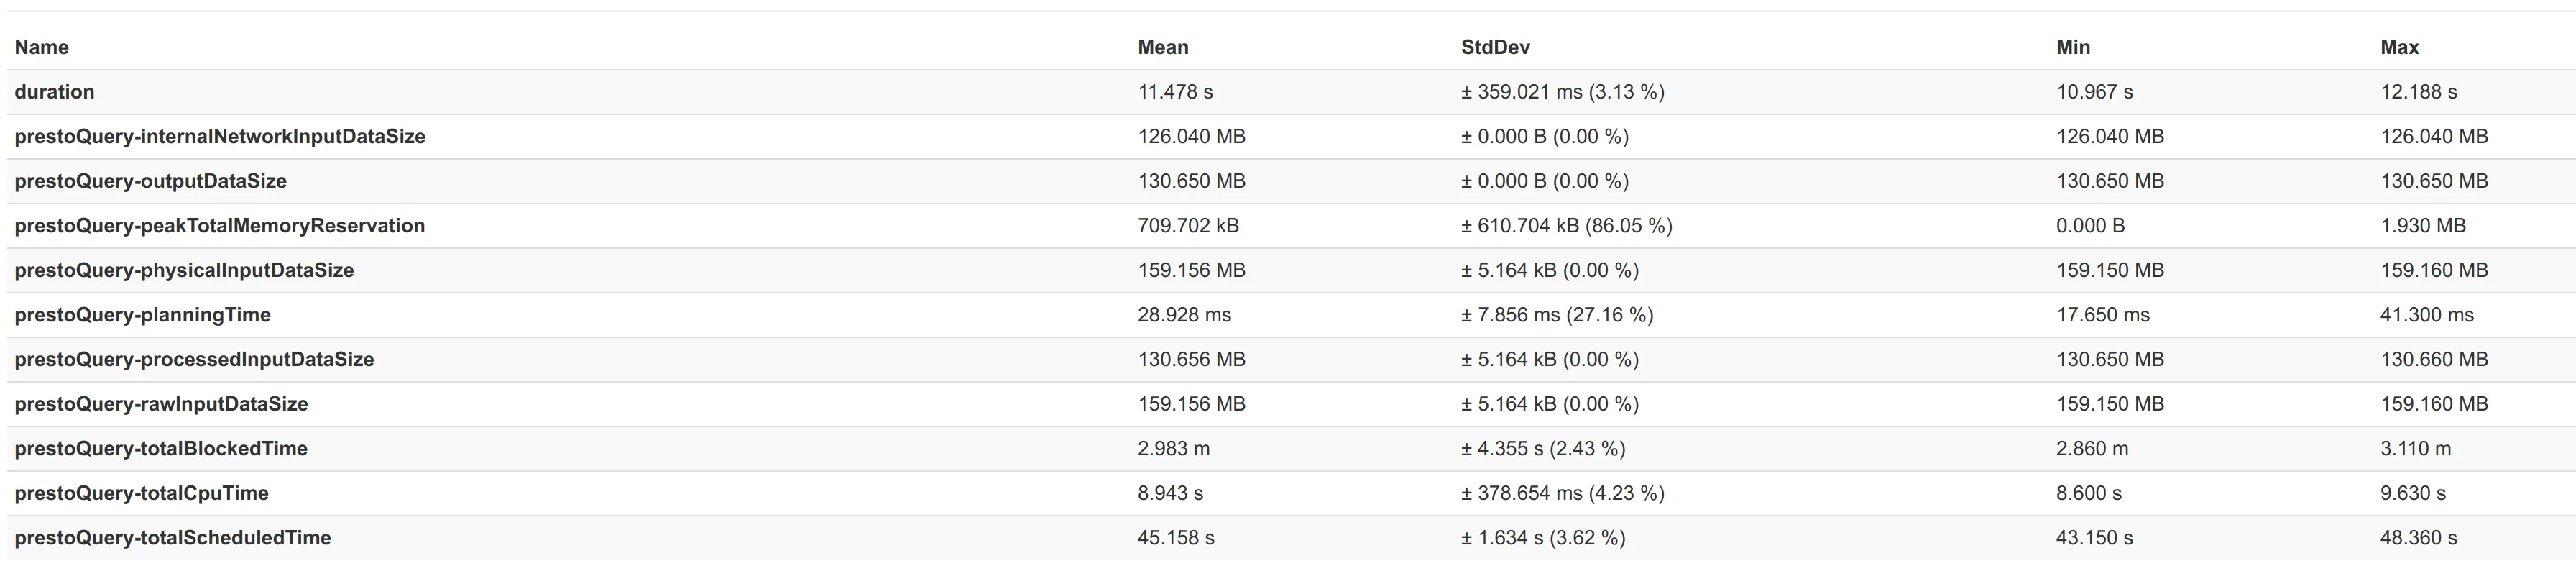Viewport: 2576px width, 566px height.
Task: Click the peakTotalMemoryReservation min value 0.000 B
Action: point(2090,225)
